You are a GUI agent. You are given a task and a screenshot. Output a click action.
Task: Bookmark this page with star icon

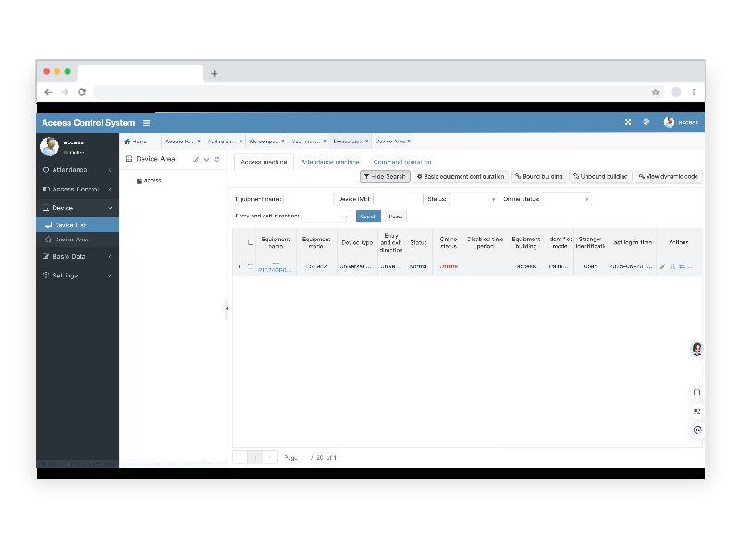[x=656, y=92]
